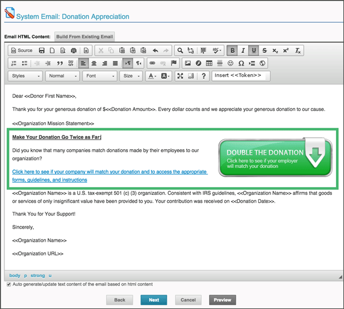Click the Redo arrow
Screen dimensions: 344x309
coord(166,51)
